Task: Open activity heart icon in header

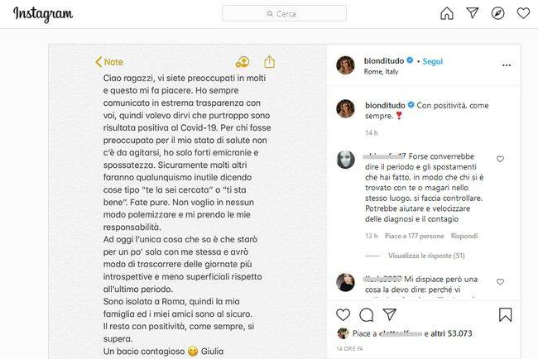Action: pyautogui.click(x=523, y=13)
